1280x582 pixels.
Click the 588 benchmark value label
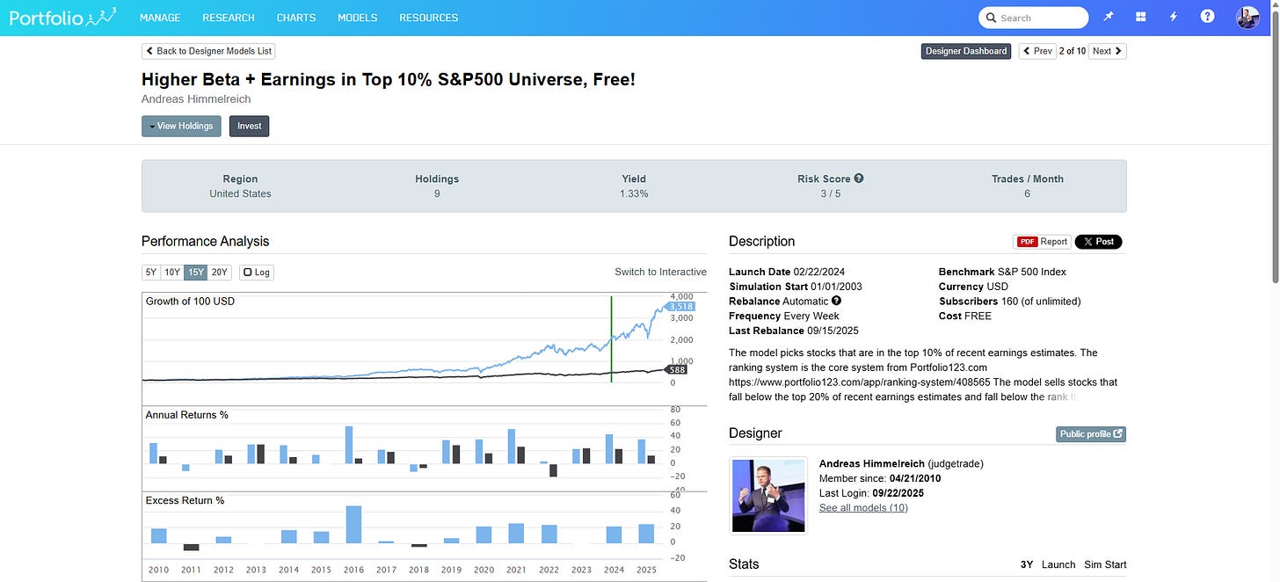(x=677, y=370)
